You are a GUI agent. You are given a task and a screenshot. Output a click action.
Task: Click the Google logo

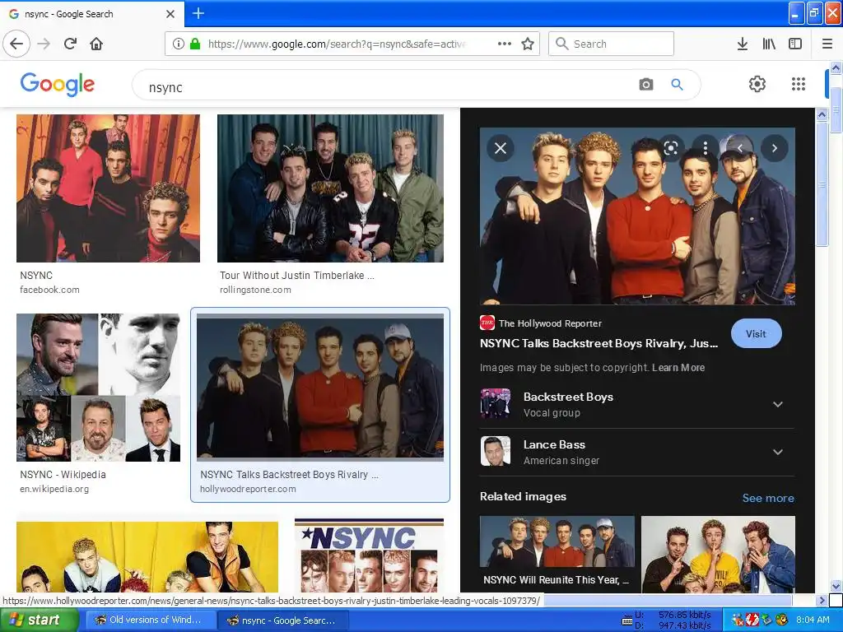(58, 85)
